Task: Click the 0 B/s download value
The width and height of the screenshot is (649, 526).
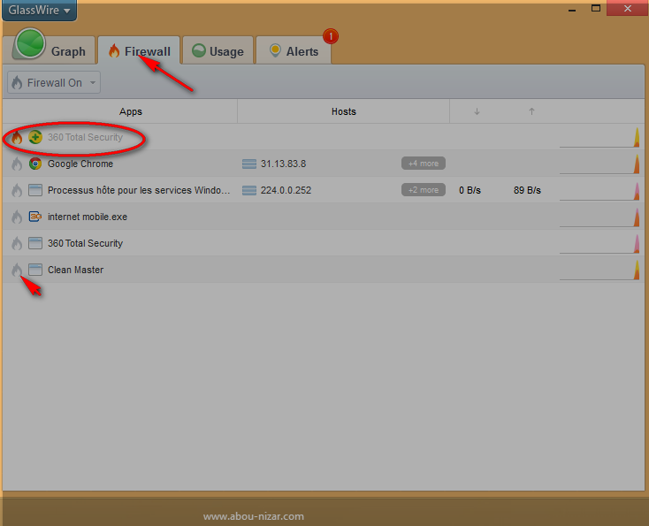Action: [x=470, y=190]
